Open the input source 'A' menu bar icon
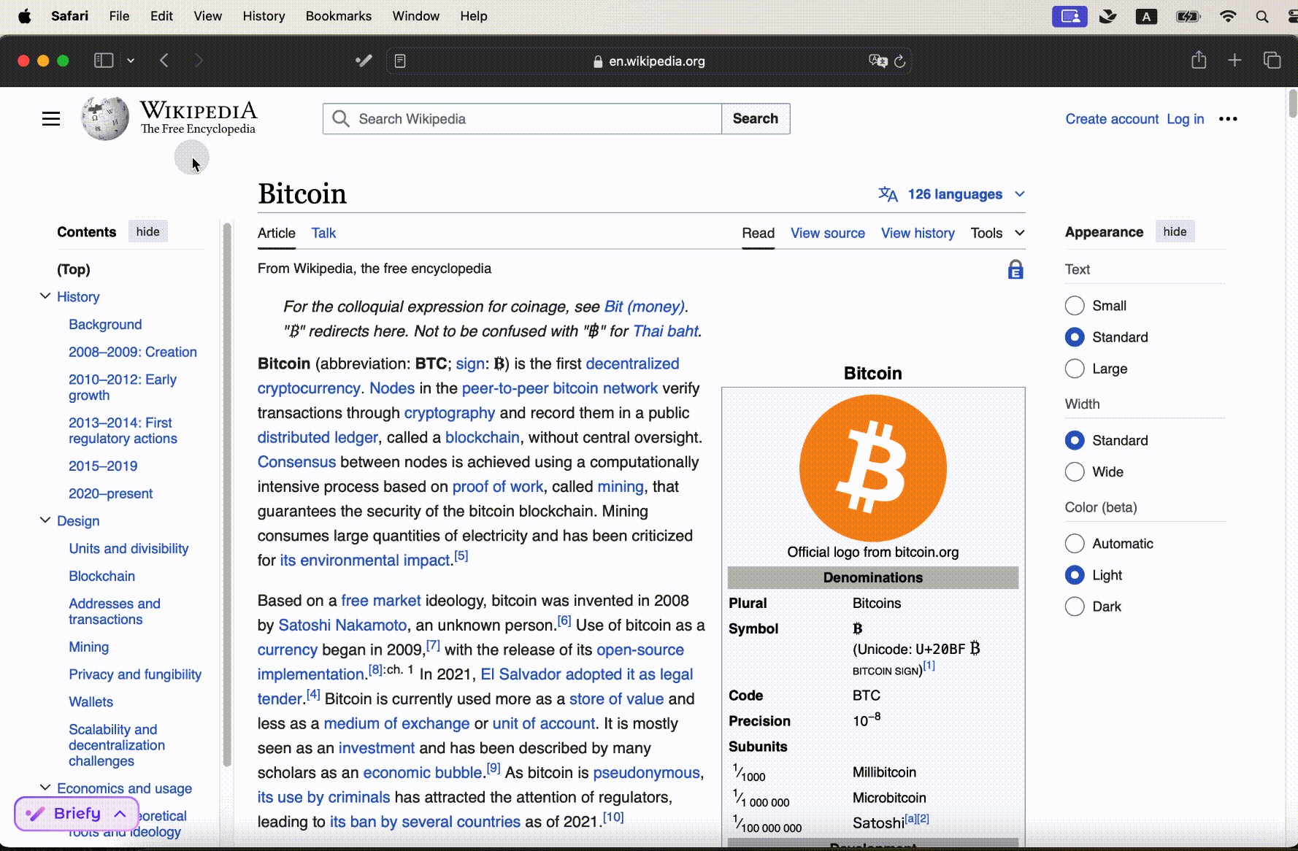 click(1146, 16)
